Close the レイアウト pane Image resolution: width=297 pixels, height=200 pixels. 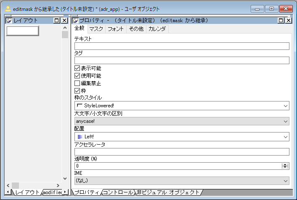(x=64, y=21)
